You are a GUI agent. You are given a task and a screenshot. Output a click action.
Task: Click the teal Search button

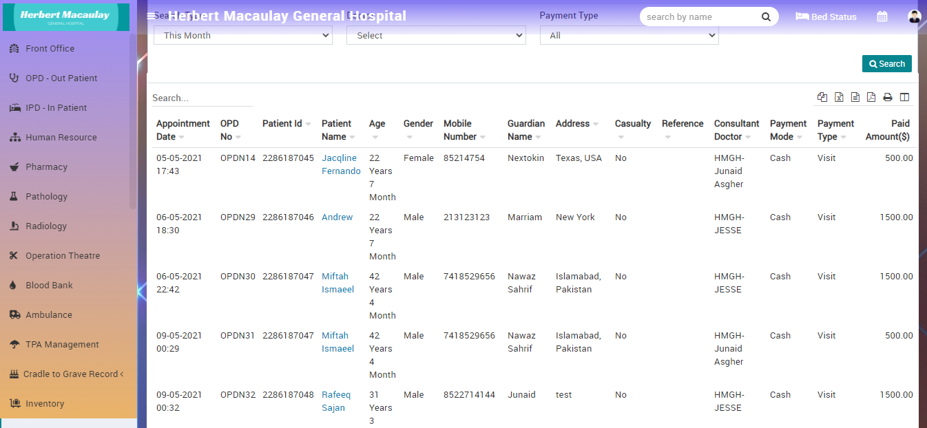pyautogui.click(x=886, y=64)
